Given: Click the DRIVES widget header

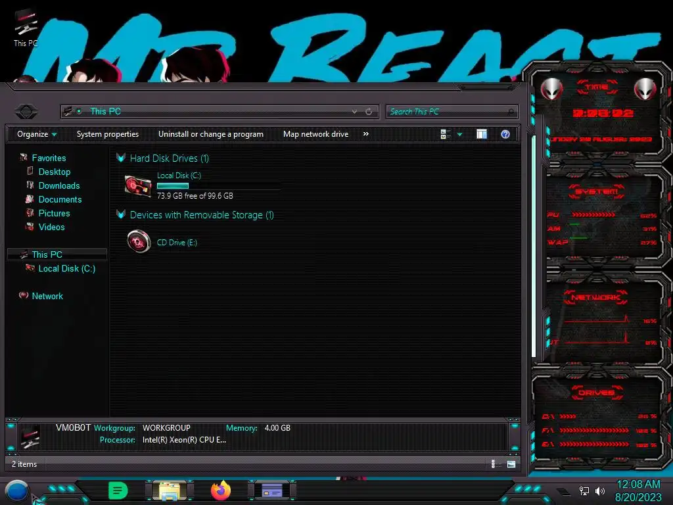Looking at the screenshot, I should coord(597,393).
